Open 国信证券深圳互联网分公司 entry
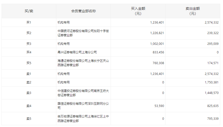223x127 pixels. 83,106
